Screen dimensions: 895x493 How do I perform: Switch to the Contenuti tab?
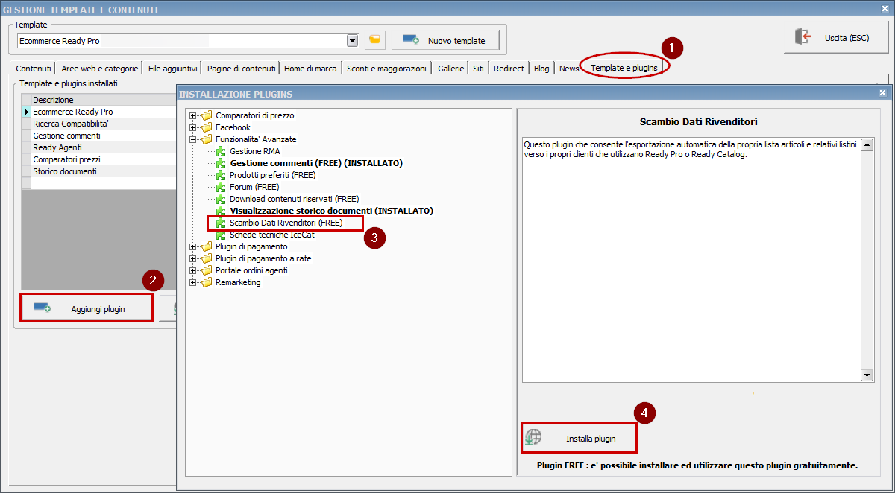click(x=34, y=69)
